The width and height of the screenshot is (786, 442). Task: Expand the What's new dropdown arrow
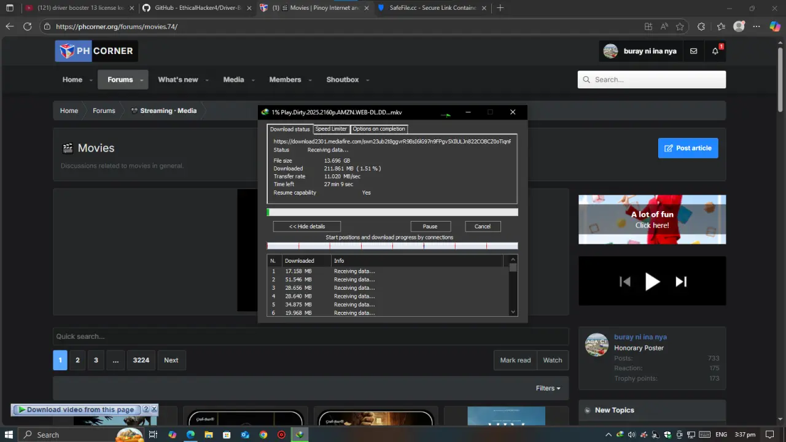click(207, 80)
